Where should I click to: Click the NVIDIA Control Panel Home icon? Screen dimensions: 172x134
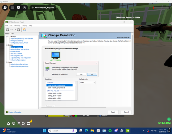coord(24,30)
